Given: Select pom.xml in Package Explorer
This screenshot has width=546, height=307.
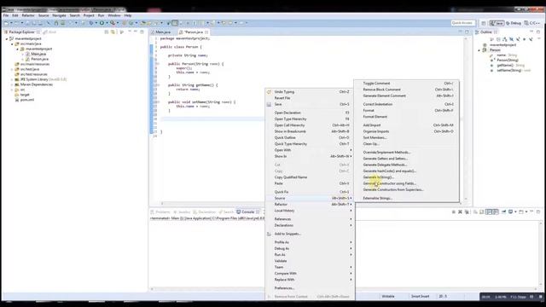Looking at the screenshot, I should click(27, 100).
